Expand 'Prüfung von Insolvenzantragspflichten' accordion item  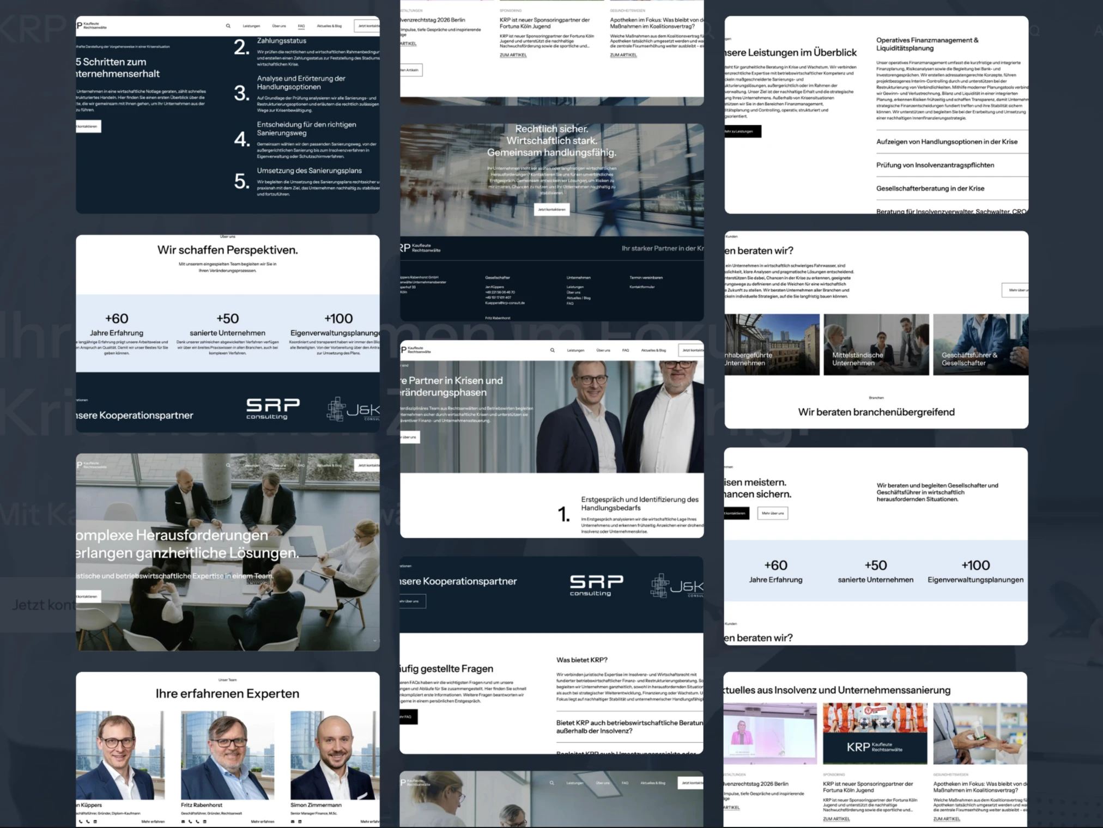click(935, 165)
